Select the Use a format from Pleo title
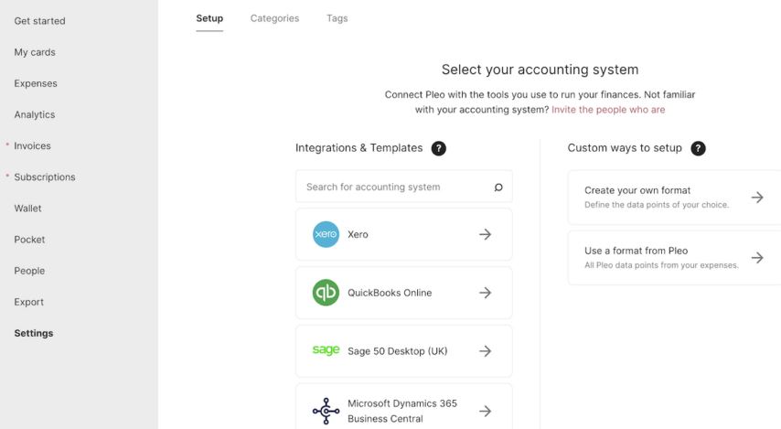This screenshot has width=781, height=429. click(x=637, y=251)
